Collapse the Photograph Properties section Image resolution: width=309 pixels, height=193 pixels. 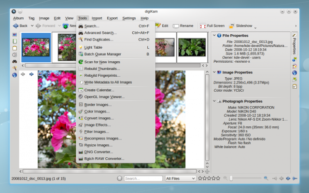(x=214, y=101)
